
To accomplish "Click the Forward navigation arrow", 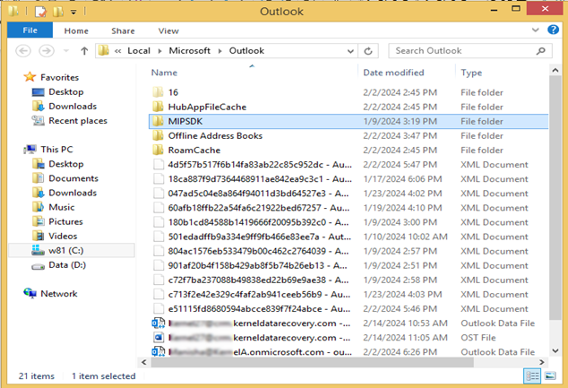I will pyautogui.click(x=47, y=51).
